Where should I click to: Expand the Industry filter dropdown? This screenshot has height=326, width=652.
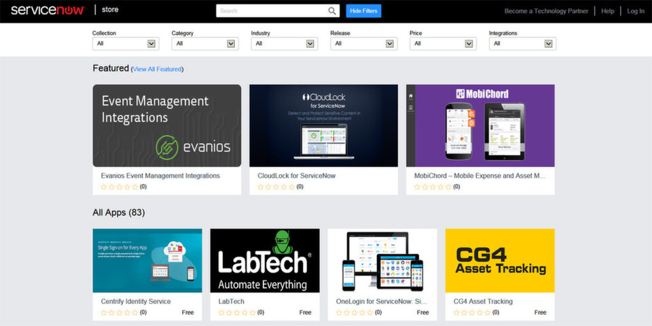click(x=285, y=43)
